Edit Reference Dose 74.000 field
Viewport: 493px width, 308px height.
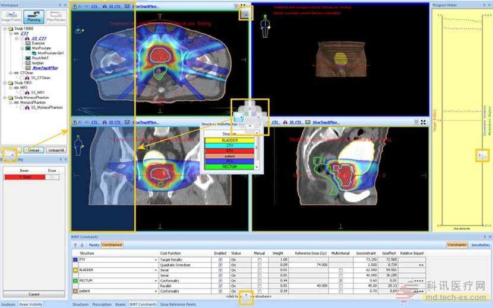(308, 265)
